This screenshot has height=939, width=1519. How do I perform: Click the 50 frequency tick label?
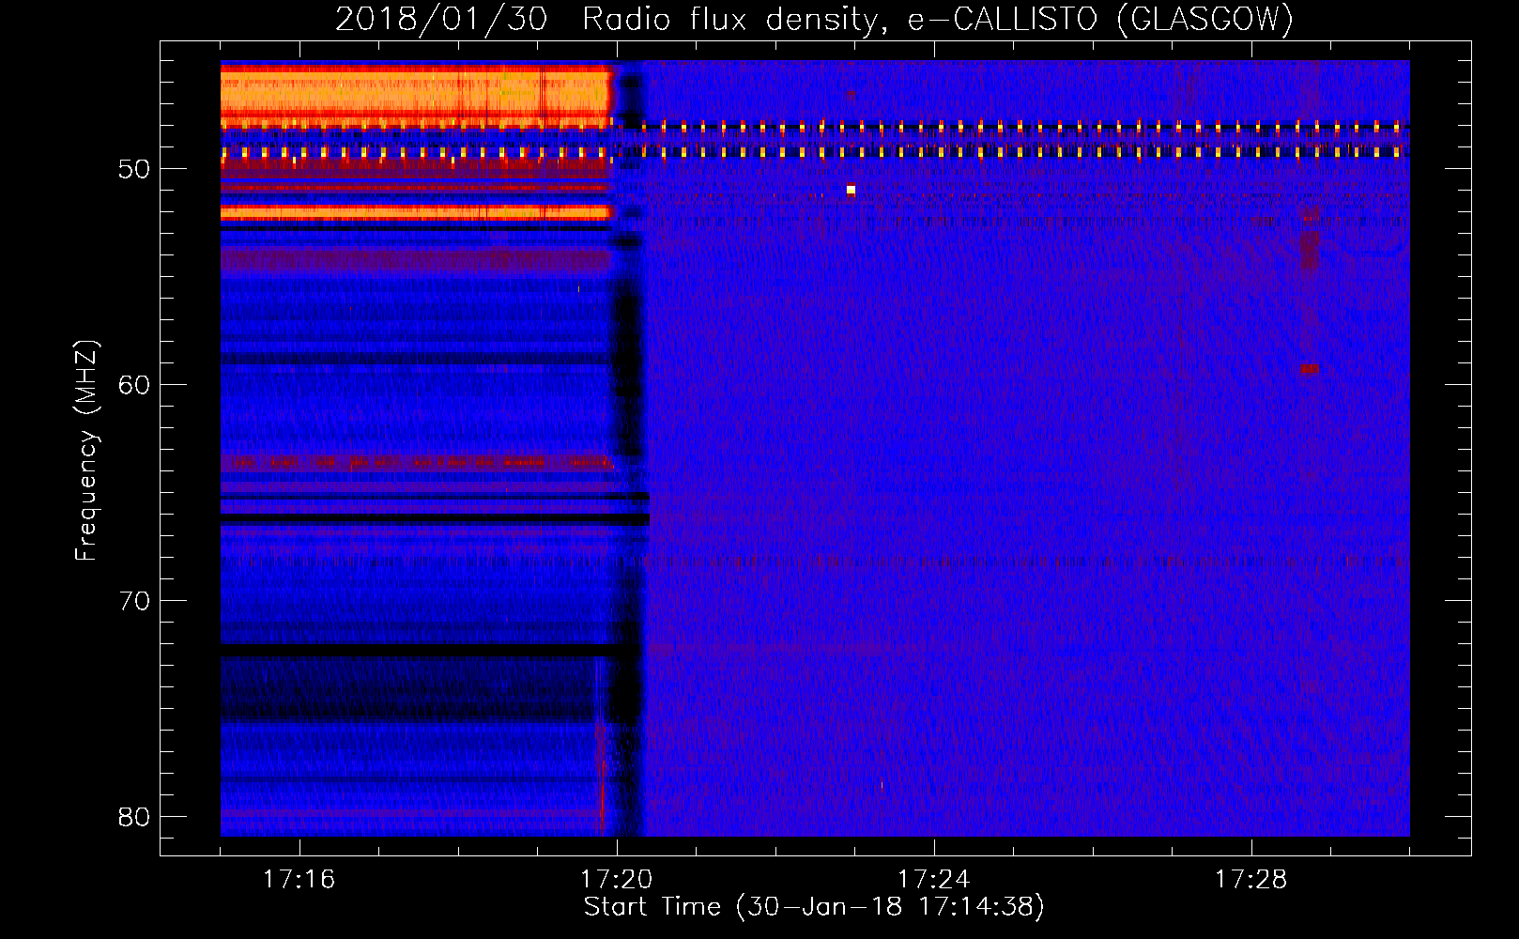[x=134, y=169]
